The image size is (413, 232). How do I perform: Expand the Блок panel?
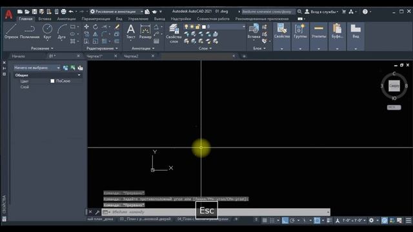pyautogui.click(x=259, y=48)
